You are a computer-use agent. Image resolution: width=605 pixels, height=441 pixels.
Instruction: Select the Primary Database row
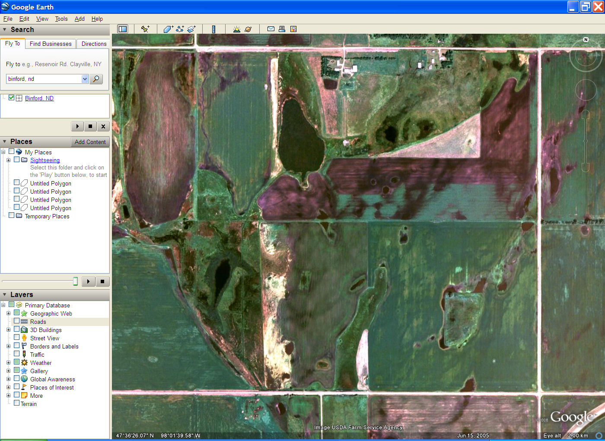47,305
